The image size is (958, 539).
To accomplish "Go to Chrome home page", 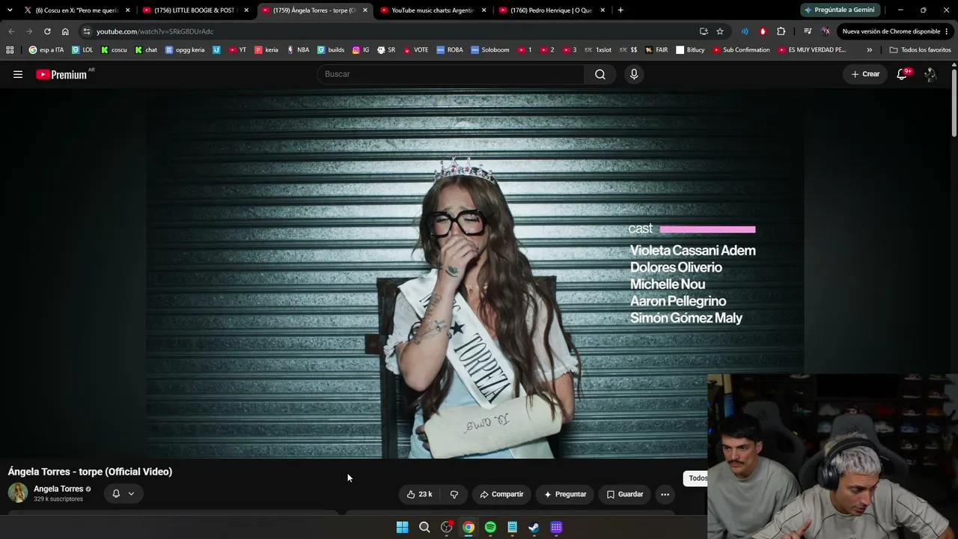I will pos(65,31).
